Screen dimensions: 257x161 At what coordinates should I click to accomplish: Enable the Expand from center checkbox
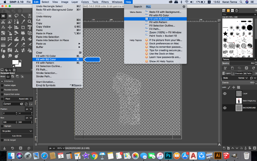[2, 94]
